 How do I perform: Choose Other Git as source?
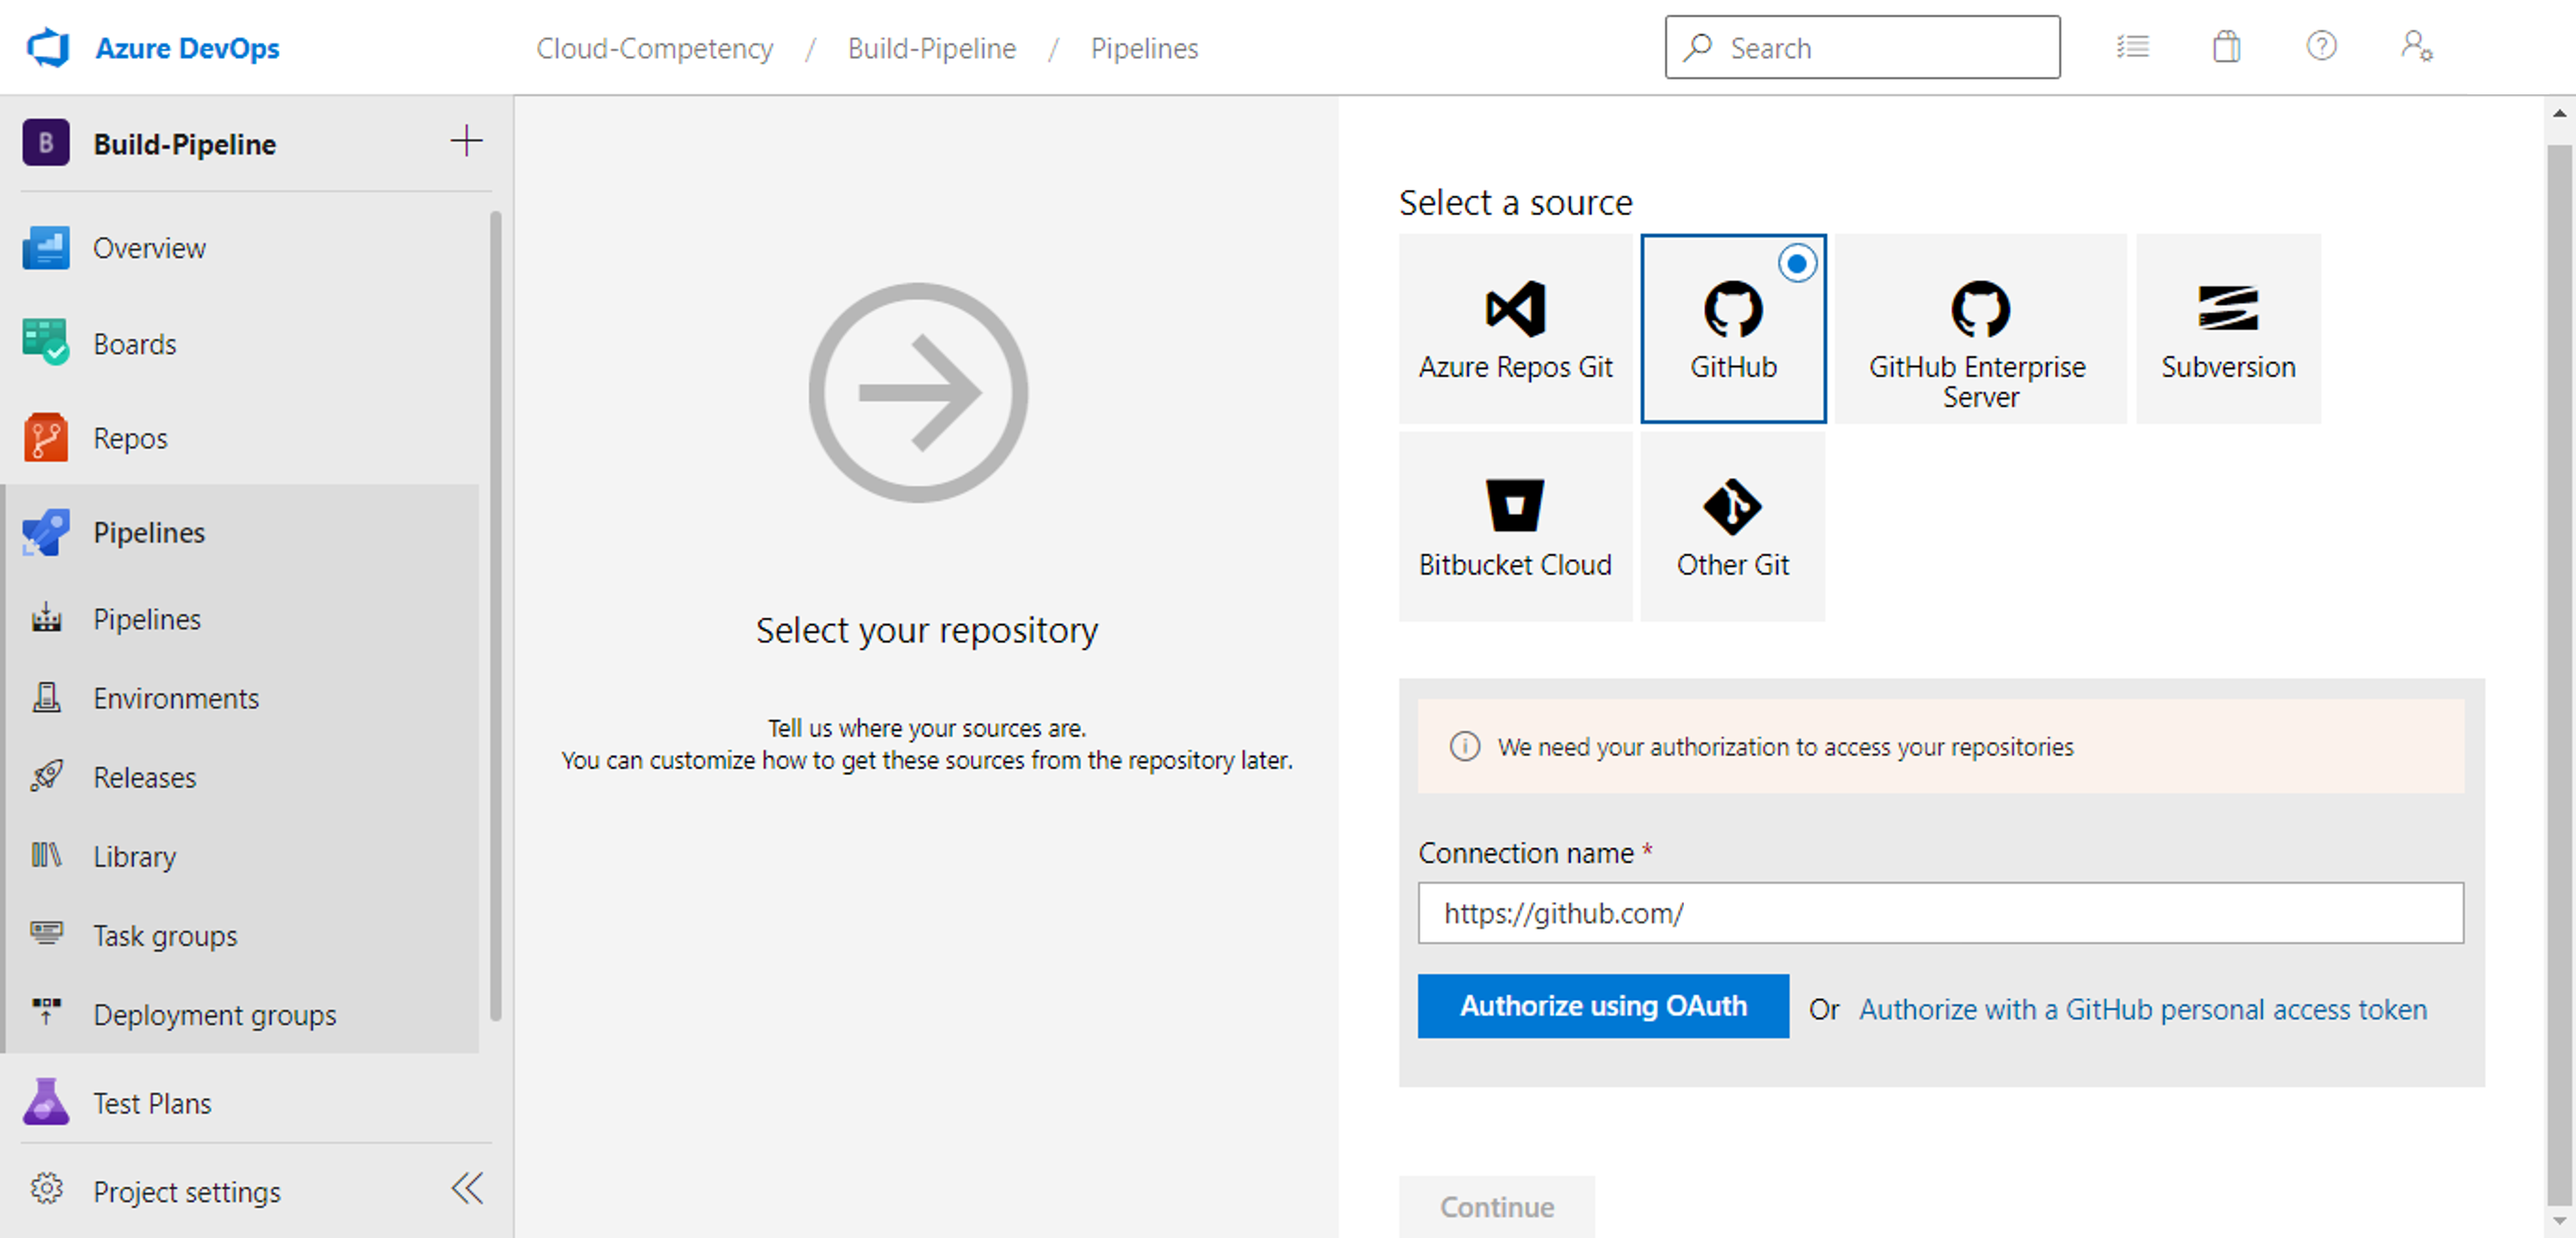tap(1732, 526)
